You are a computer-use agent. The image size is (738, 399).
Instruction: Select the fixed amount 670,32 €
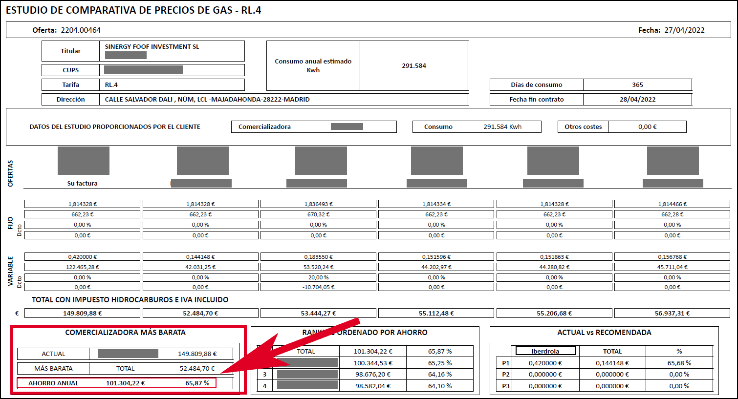click(318, 214)
